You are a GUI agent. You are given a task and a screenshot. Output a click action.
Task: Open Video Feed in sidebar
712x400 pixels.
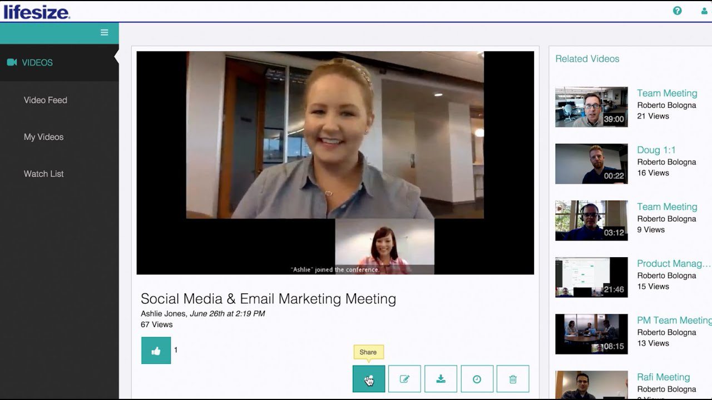pyautogui.click(x=46, y=100)
